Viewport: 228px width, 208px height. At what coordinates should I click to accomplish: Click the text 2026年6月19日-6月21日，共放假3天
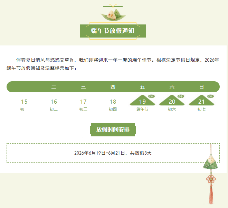click(113, 153)
